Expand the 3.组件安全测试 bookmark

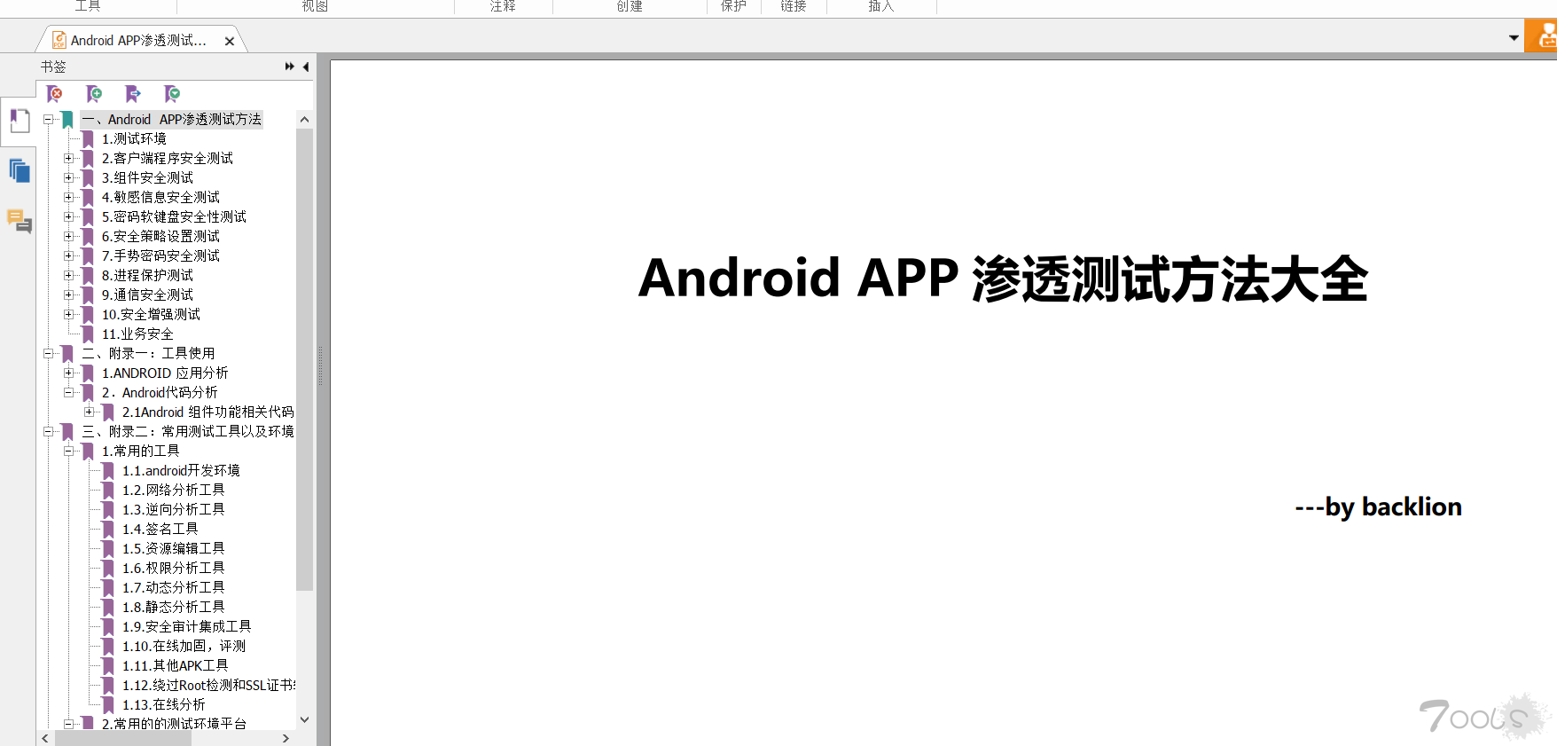(68, 177)
